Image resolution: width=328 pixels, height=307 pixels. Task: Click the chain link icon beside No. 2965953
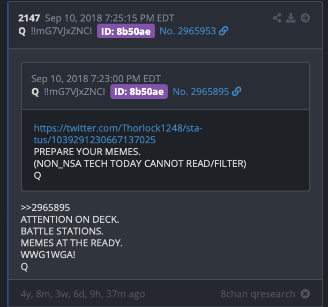coord(223,31)
